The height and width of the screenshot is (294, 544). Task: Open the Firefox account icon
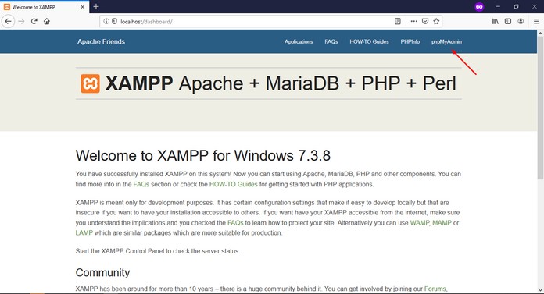(521, 22)
